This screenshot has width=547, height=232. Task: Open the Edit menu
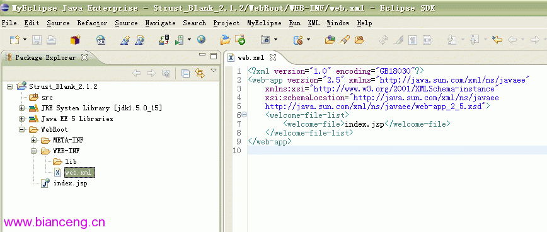pyautogui.click(x=32, y=23)
